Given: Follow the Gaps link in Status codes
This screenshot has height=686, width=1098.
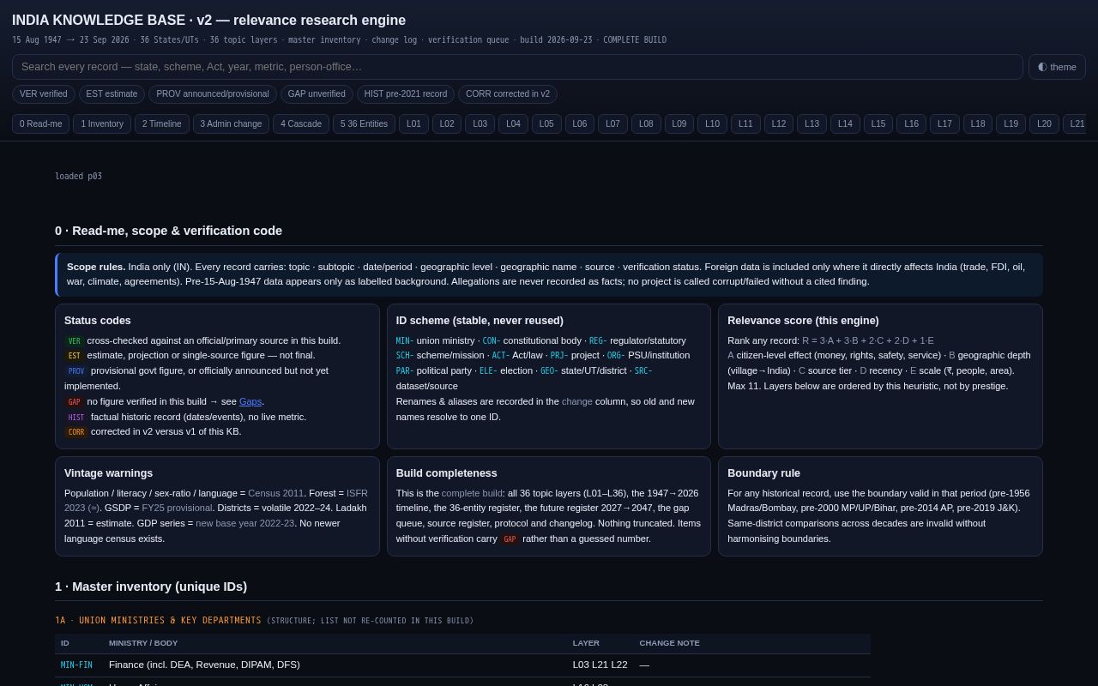Looking at the screenshot, I should (x=250, y=401).
